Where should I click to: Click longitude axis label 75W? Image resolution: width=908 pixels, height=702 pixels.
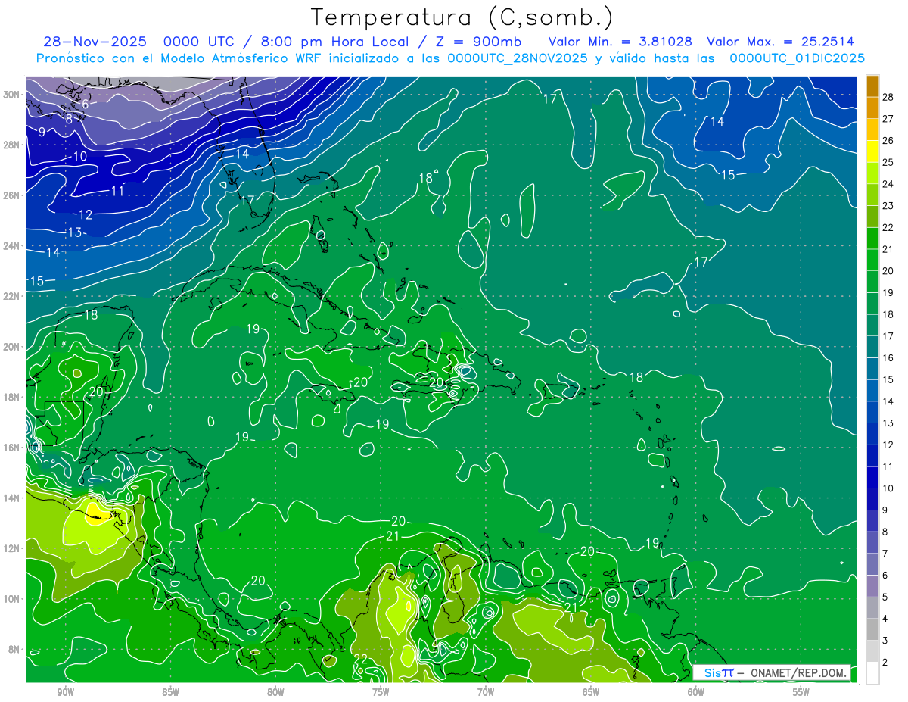click(x=381, y=692)
